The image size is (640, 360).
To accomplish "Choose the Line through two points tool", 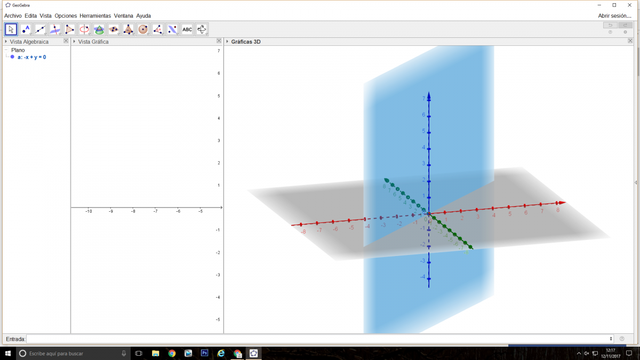I will tap(41, 29).
